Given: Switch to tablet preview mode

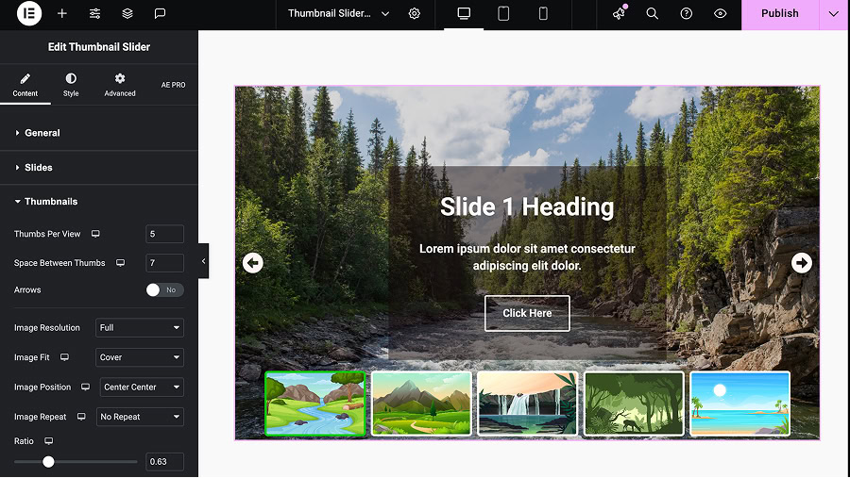Looking at the screenshot, I should coord(503,13).
